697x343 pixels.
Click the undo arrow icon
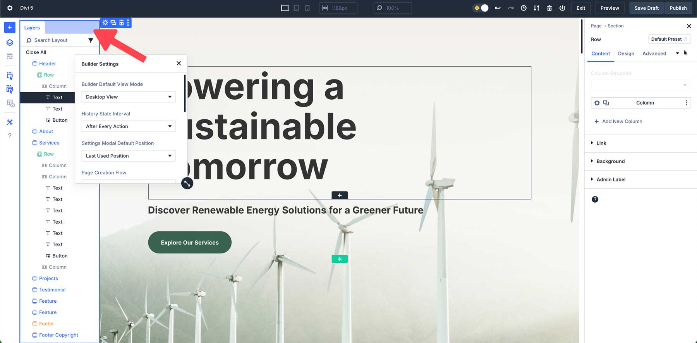click(x=498, y=8)
